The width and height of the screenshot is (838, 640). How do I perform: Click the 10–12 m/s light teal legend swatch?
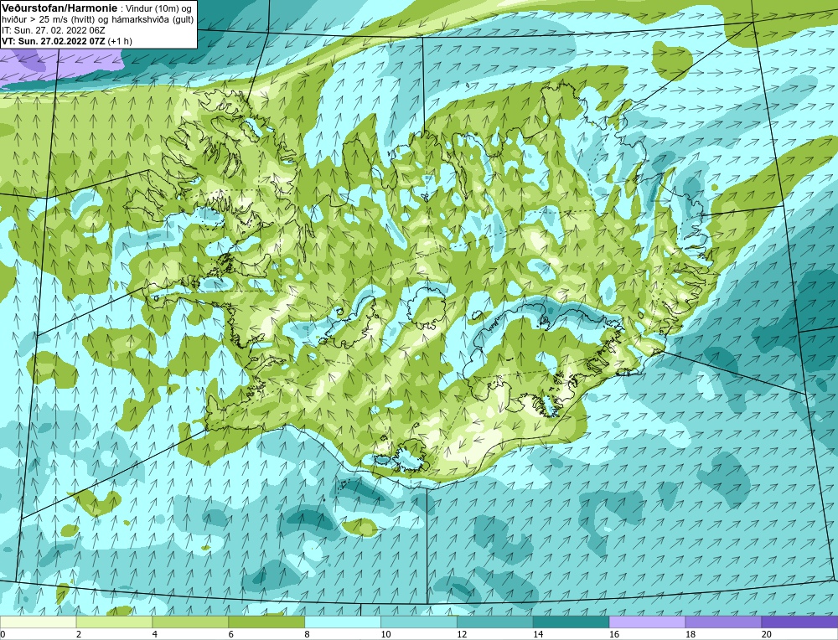[419, 622]
